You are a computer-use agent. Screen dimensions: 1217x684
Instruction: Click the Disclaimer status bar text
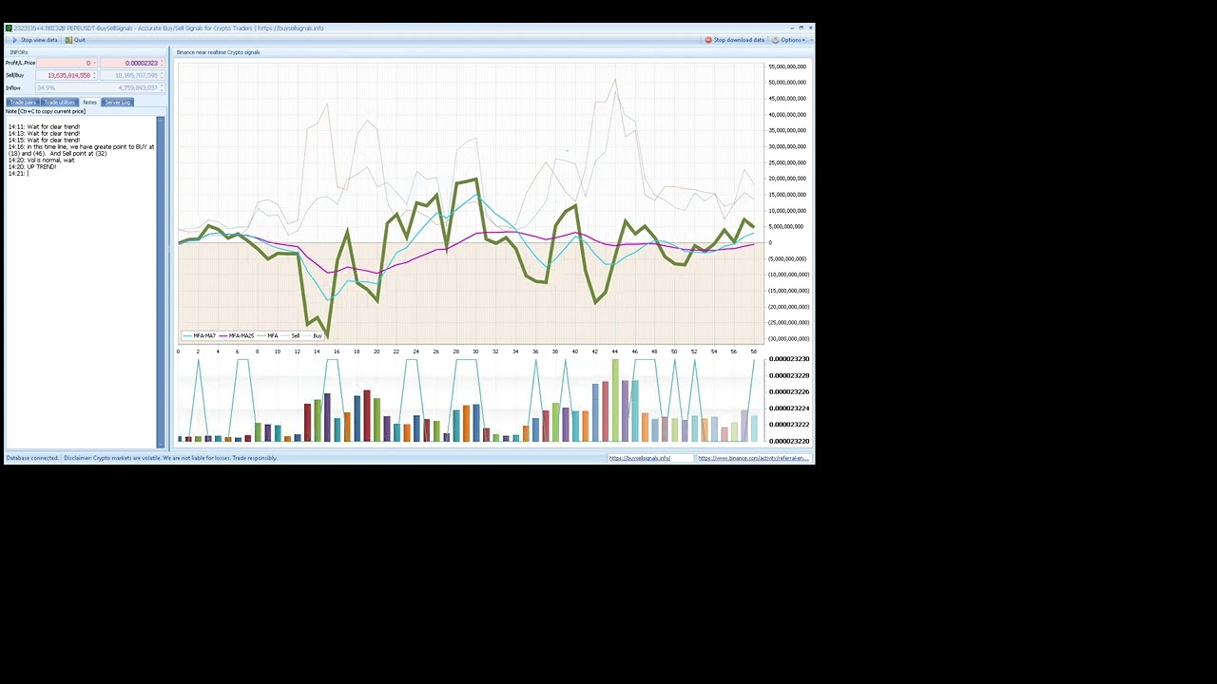coord(171,458)
